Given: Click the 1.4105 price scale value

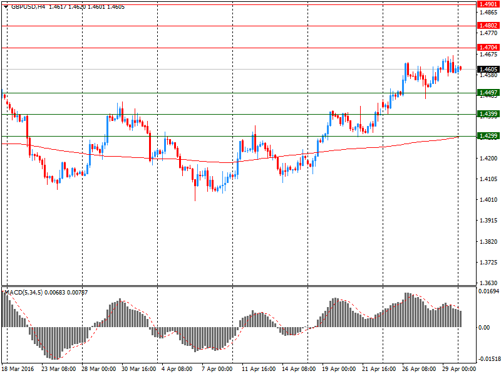Looking at the screenshot, I should (x=488, y=179).
